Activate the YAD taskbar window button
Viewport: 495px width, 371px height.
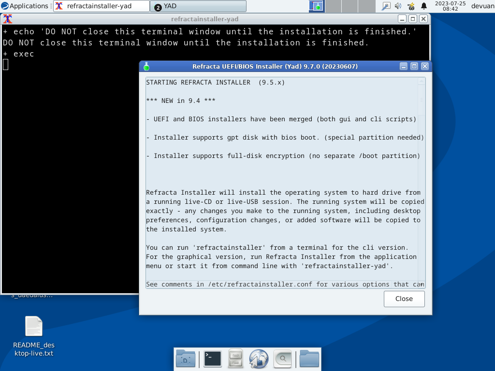(x=198, y=6)
